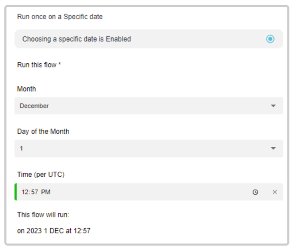Click the 'Choosing a specific date is Enabled' row
This screenshot has width=294, height=252.
point(149,39)
